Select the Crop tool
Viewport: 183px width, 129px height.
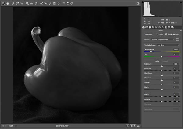click(27, 3)
